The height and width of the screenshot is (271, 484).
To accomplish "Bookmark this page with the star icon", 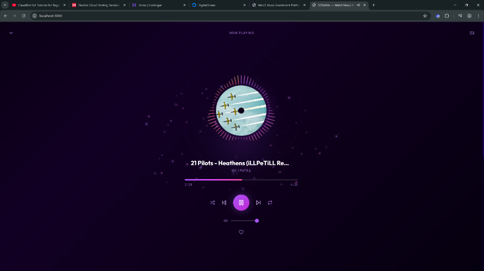I will click(x=425, y=16).
